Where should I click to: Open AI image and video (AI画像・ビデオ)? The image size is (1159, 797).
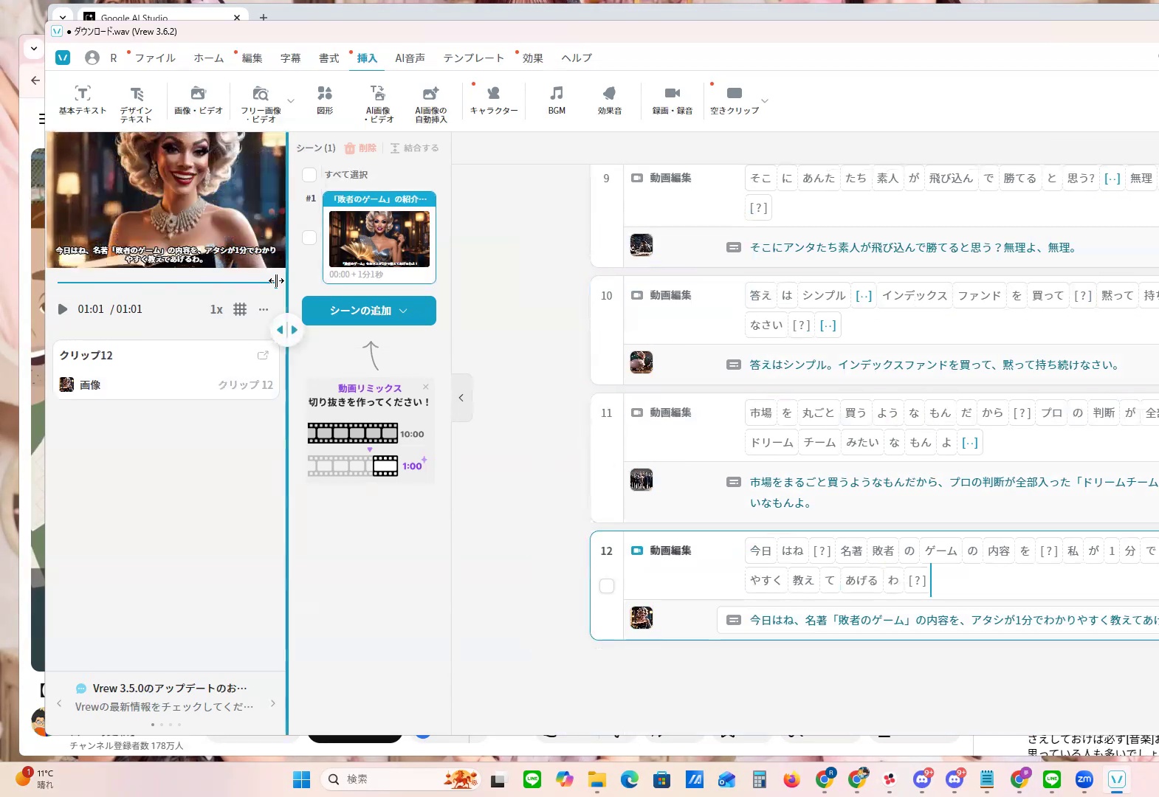pyautogui.click(x=378, y=103)
